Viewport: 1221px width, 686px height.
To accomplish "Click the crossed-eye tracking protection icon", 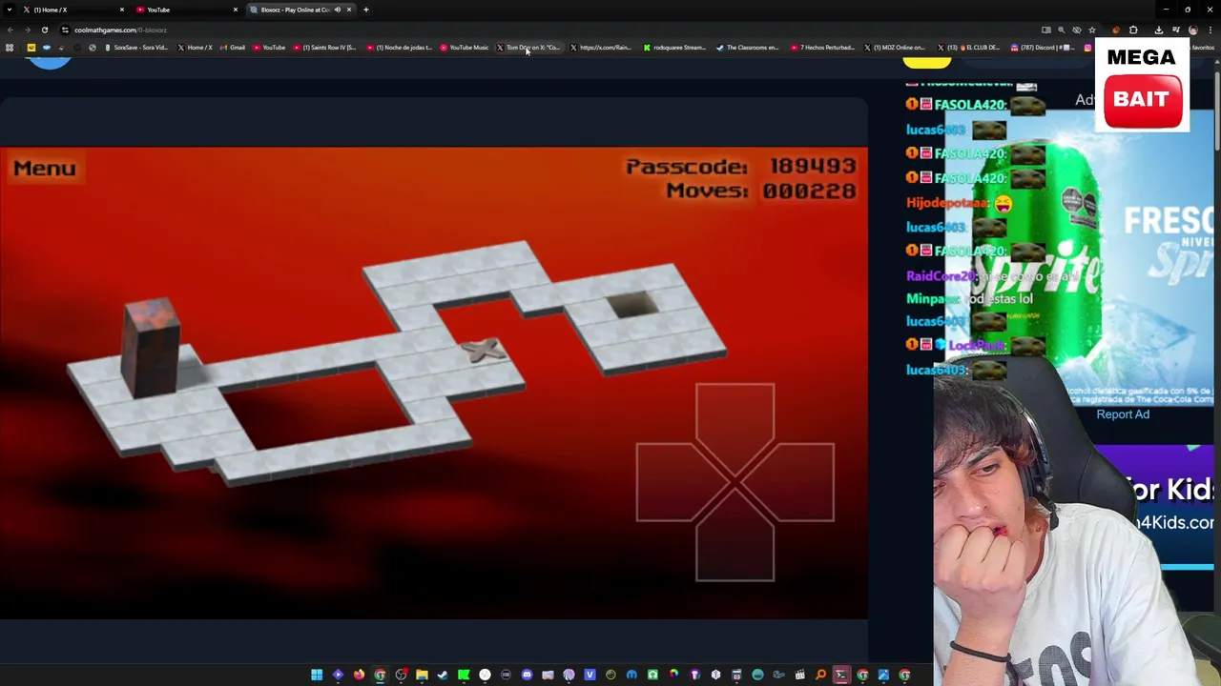I will tap(1077, 30).
